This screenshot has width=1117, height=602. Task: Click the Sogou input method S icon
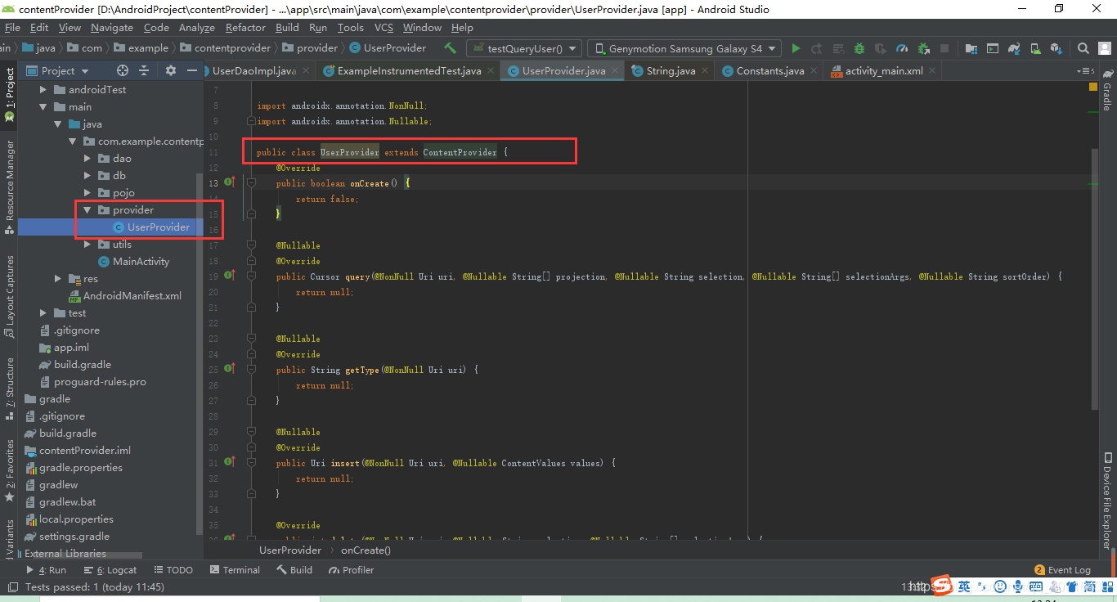944,585
